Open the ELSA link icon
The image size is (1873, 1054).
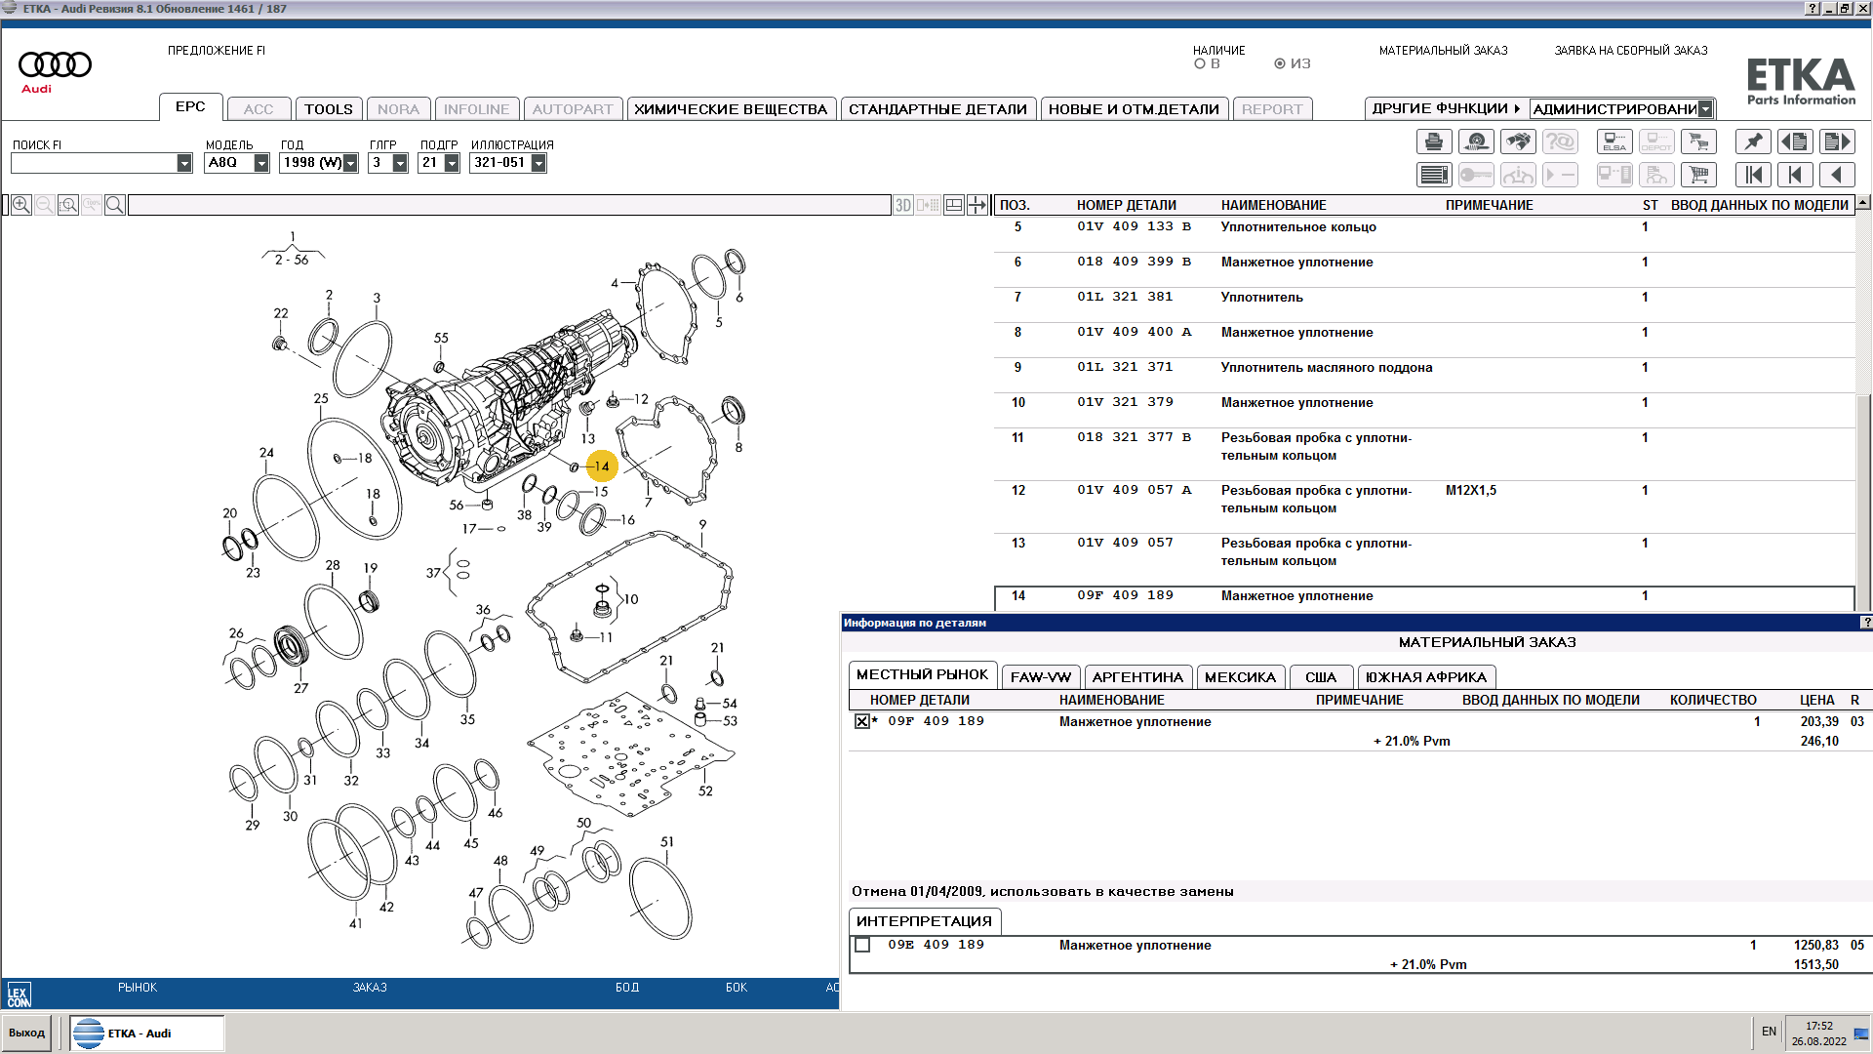(x=1614, y=142)
